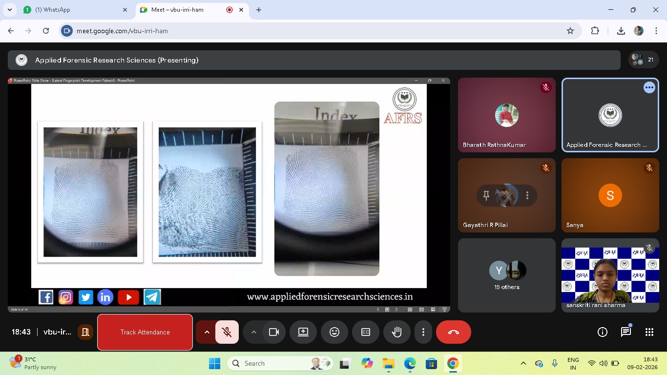Pin Gayathri R Pillai's tile
667x375 pixels.
click(x=486, y=195)
